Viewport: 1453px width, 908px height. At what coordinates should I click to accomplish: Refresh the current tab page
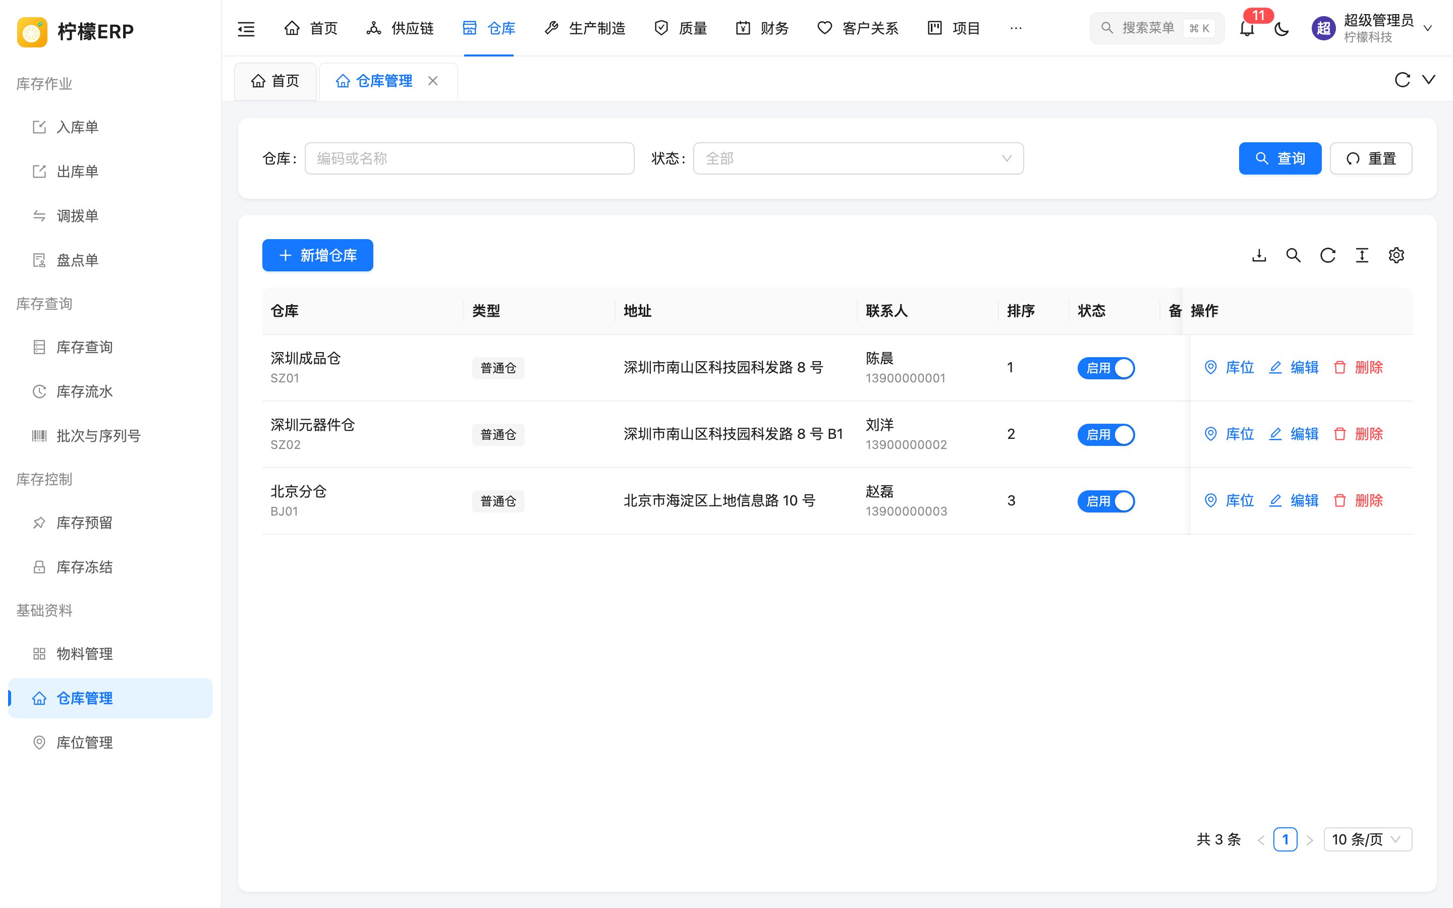pos(1402,80)
